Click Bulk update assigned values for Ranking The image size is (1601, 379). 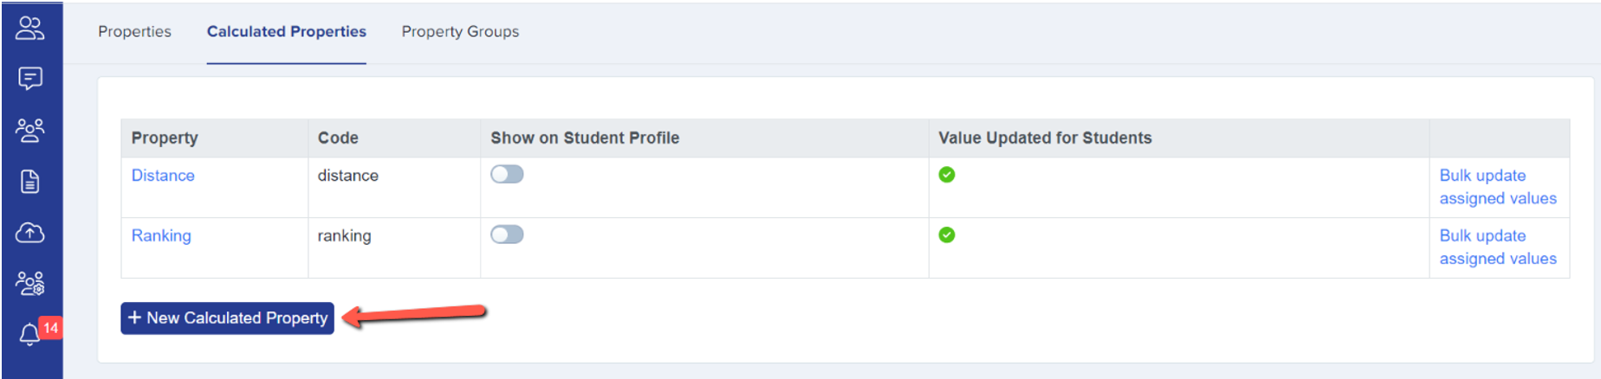1498,247
